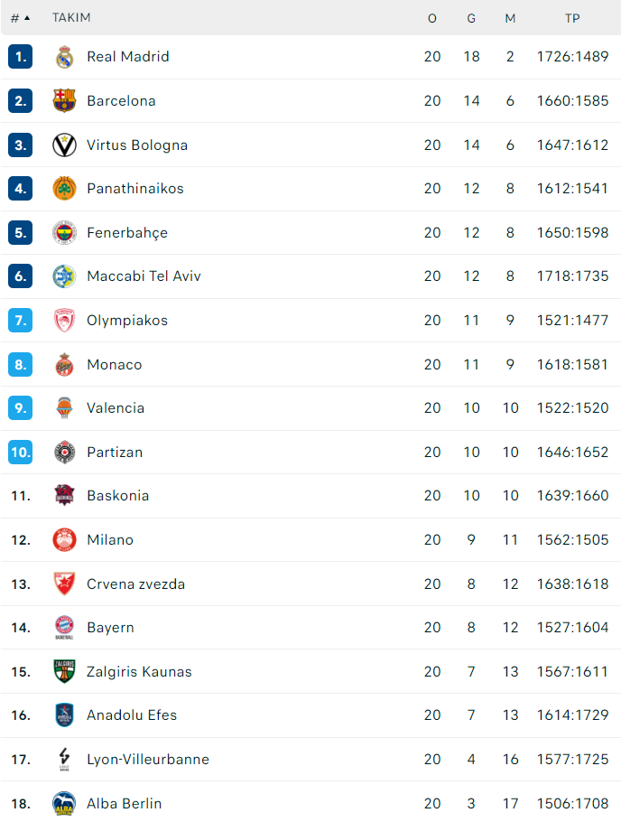Select the Virtus Bologna black V logo
Screen dimensions: 621x822
64,145
